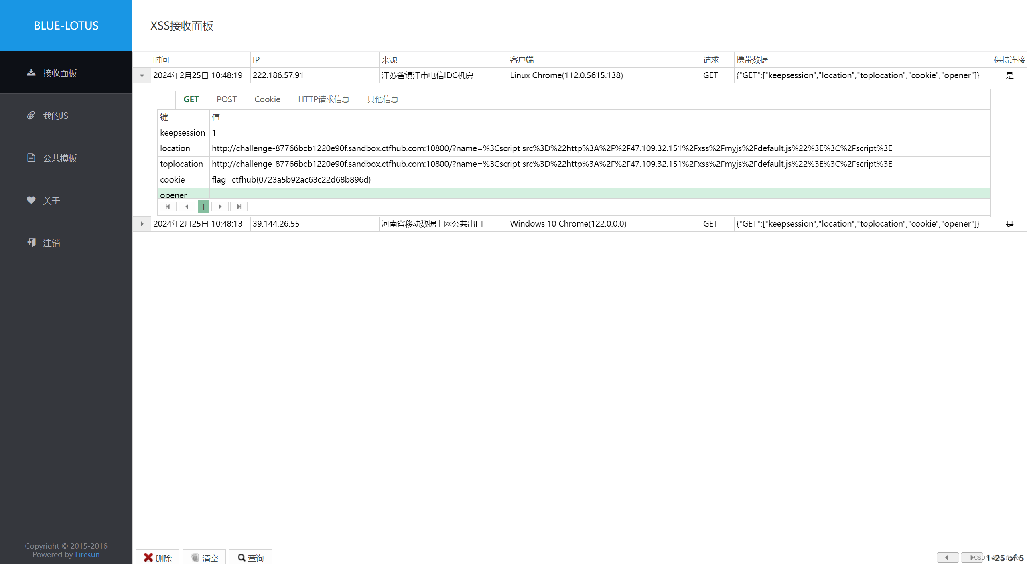Screen dimensions: 1027x564
Task: Select the opener row in GET table
Action: 574,194
